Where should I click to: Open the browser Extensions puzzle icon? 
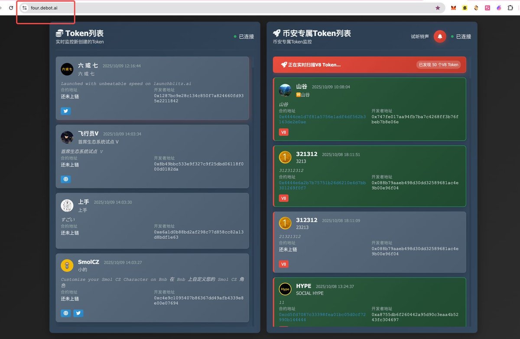pyautogui.click(x=510, y=8)
